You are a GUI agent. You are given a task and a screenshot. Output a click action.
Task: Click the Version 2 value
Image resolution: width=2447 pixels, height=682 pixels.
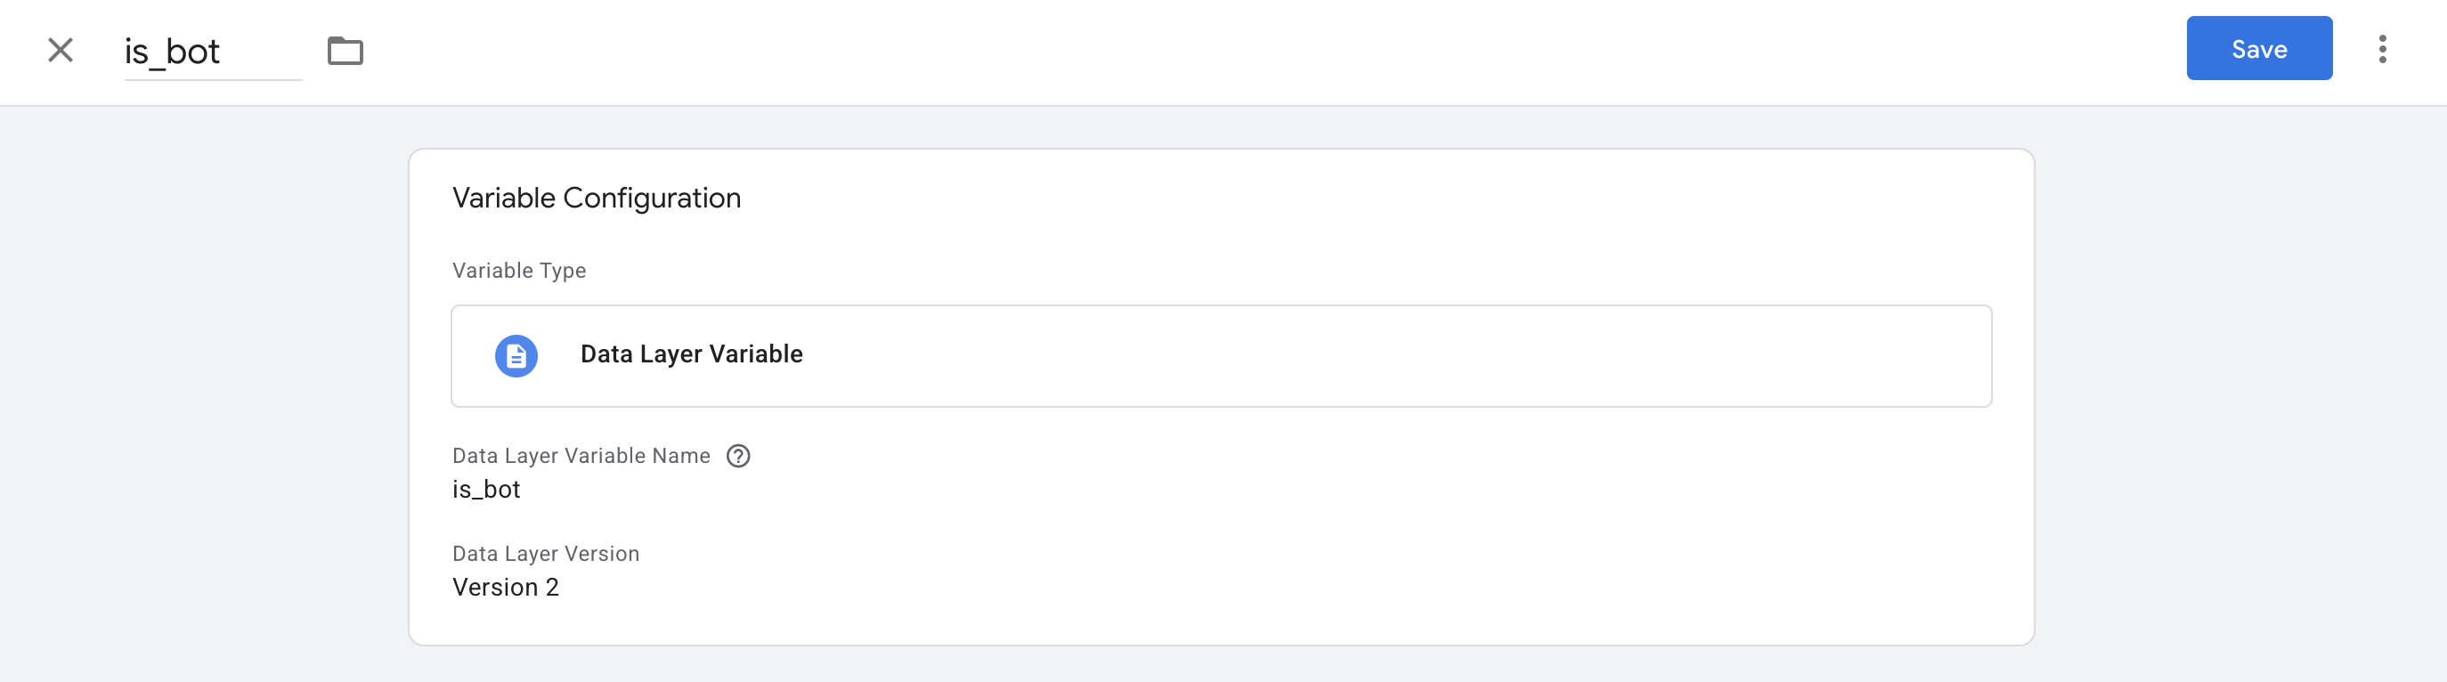point(506,587)
